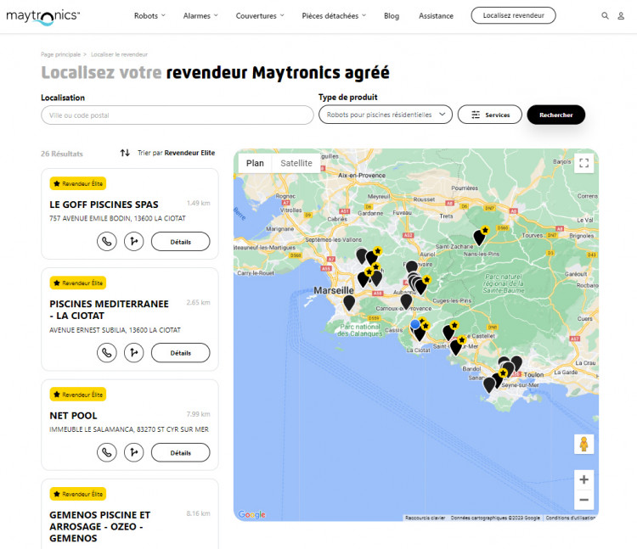The width and height of the screenshot is (637, 549).
Task: Select the map pin south of Marseille label
Action: click(x=349, y=303)
